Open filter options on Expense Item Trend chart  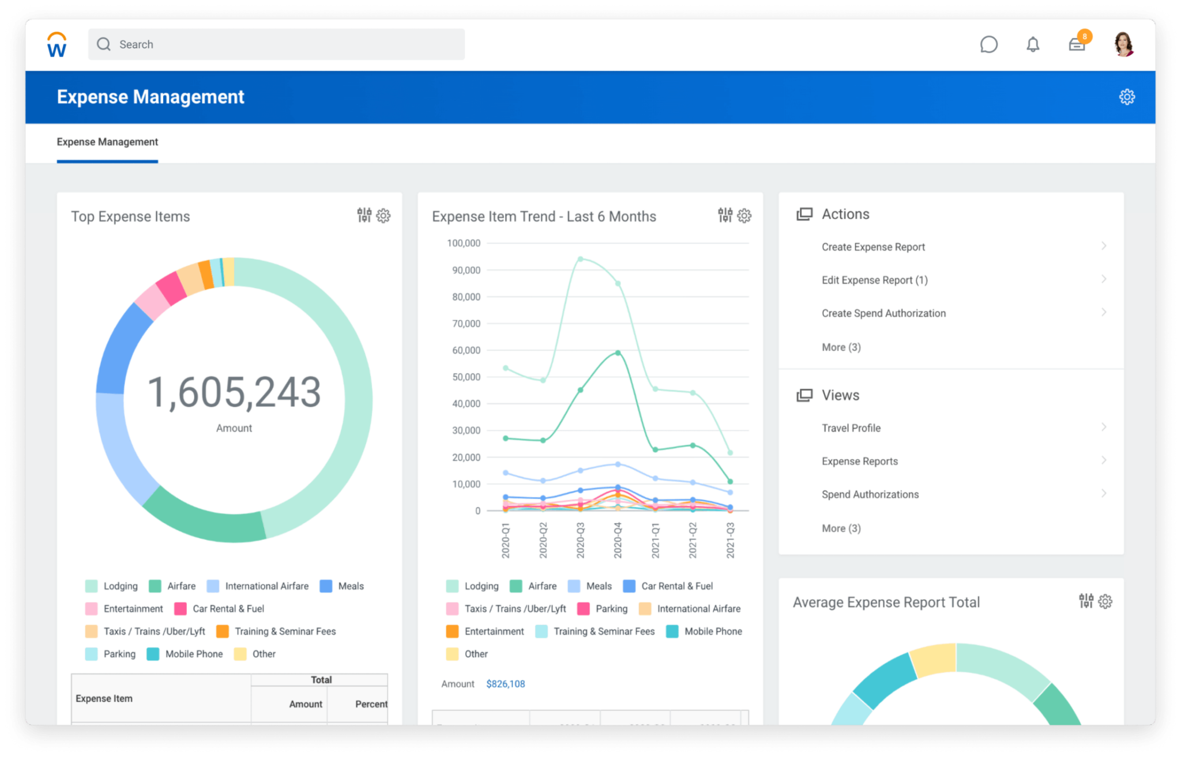pyautogui.click(x=725, y=215)
